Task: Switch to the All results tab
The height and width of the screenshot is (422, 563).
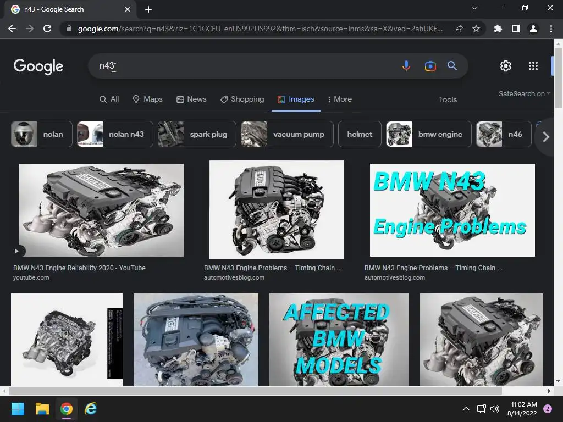Action: pos(109,99)
